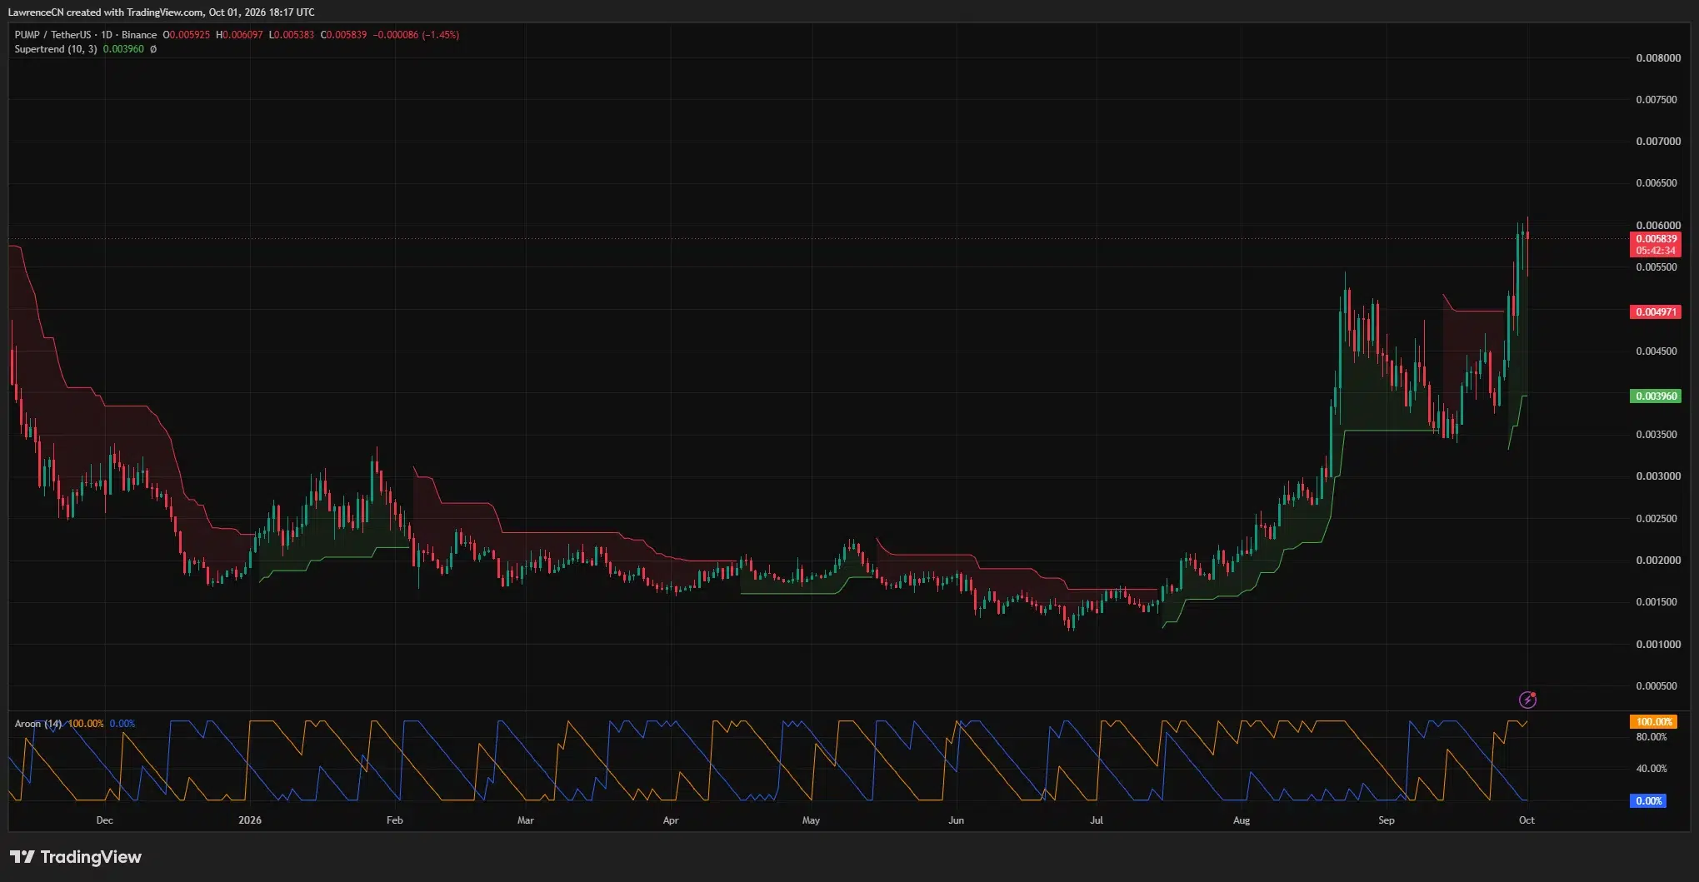Click the 0.003000 price axis label
The image size is (1699, 882).
1658,476
